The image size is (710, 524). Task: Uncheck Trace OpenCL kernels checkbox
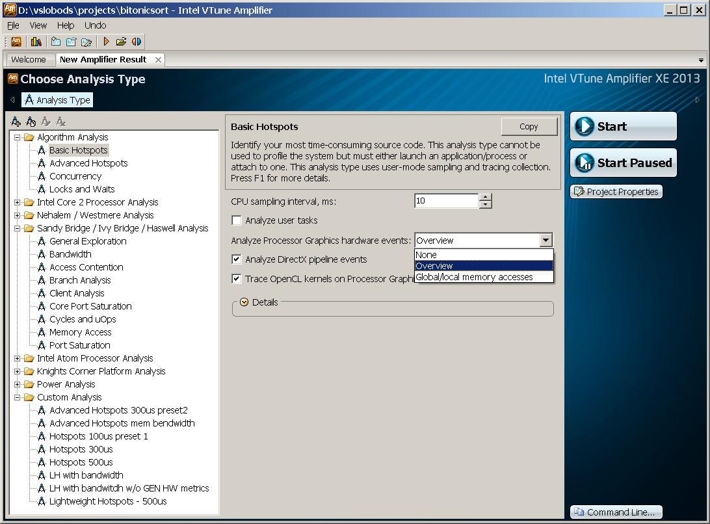[237, 279]
